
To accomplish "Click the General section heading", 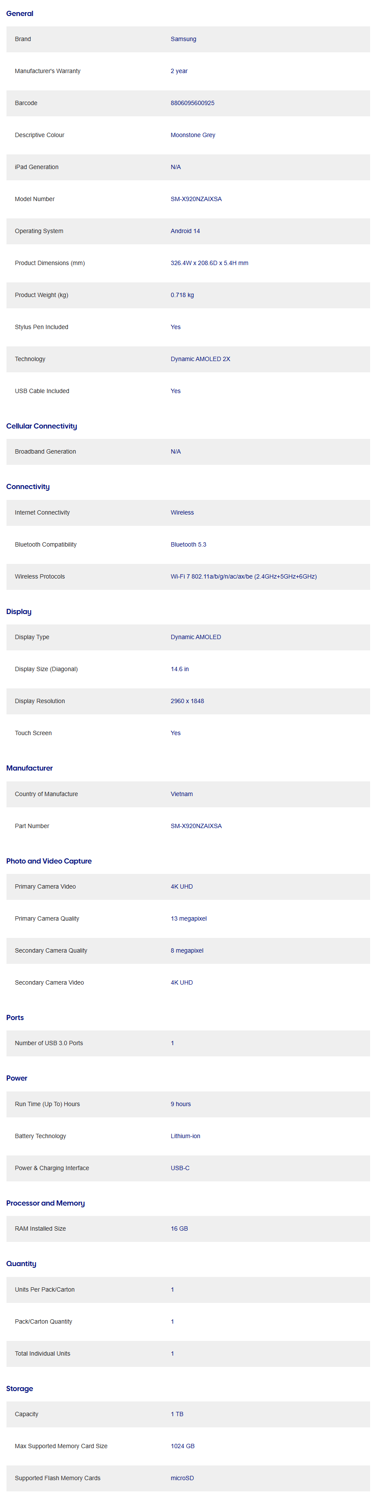I will [20, 13].
